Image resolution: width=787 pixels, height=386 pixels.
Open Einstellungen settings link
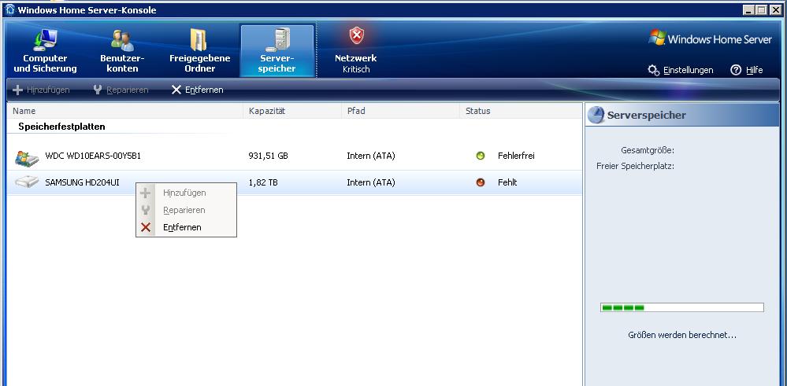[x=688, y=70]
